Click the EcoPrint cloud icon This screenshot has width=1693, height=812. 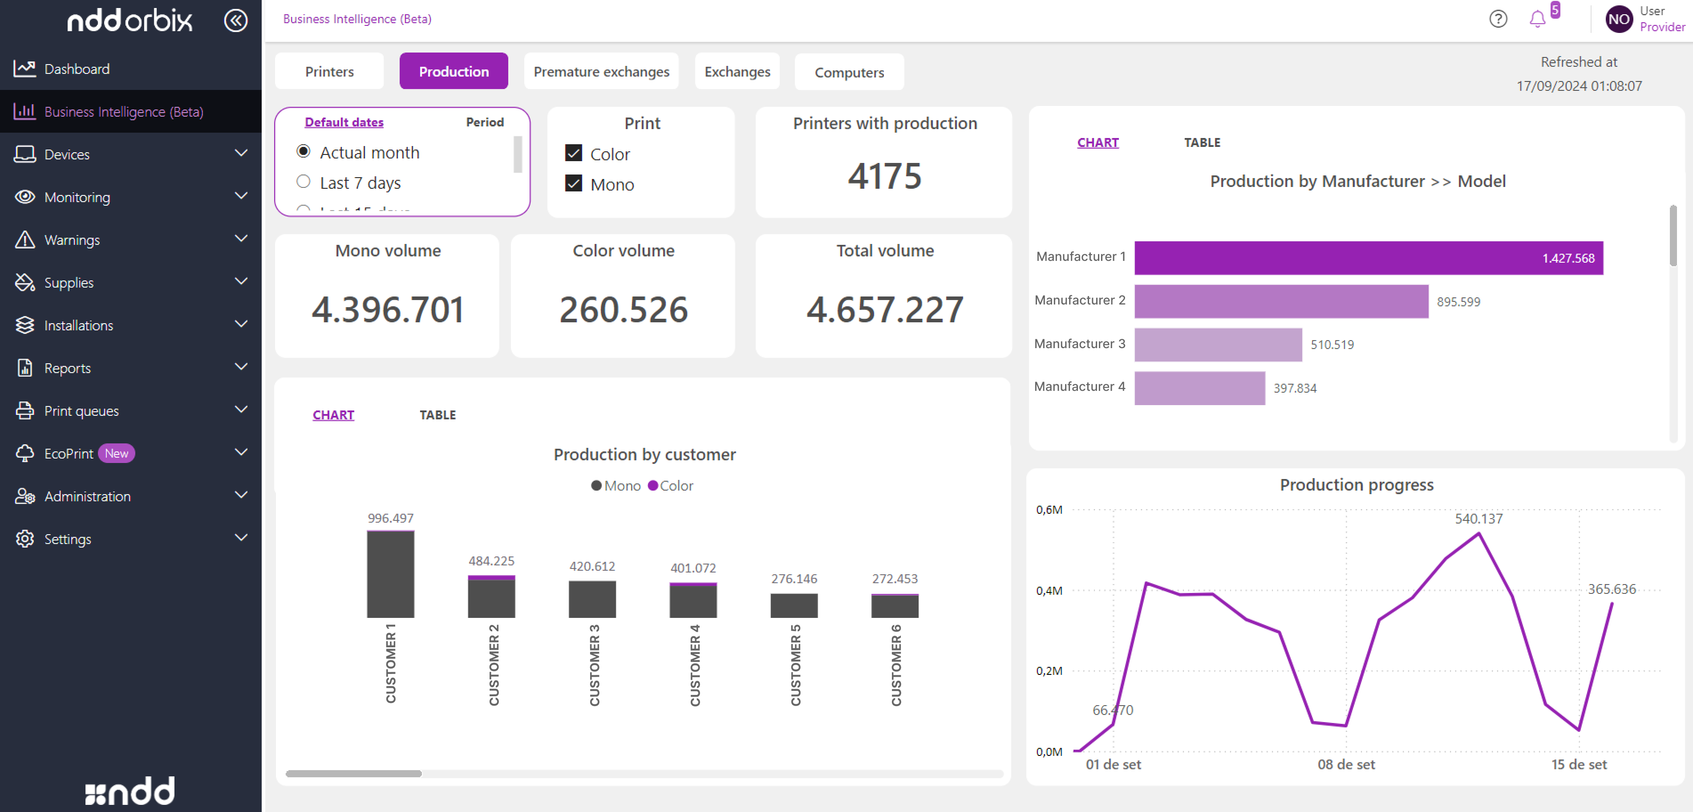point(24,453)
